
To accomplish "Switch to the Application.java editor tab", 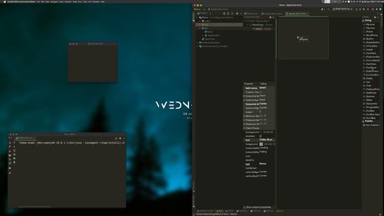I will 272,13.
